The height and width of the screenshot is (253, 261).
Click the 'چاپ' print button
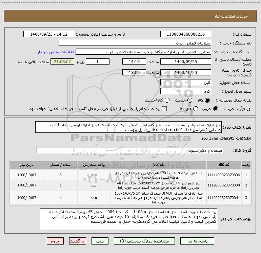coord(100,241)
